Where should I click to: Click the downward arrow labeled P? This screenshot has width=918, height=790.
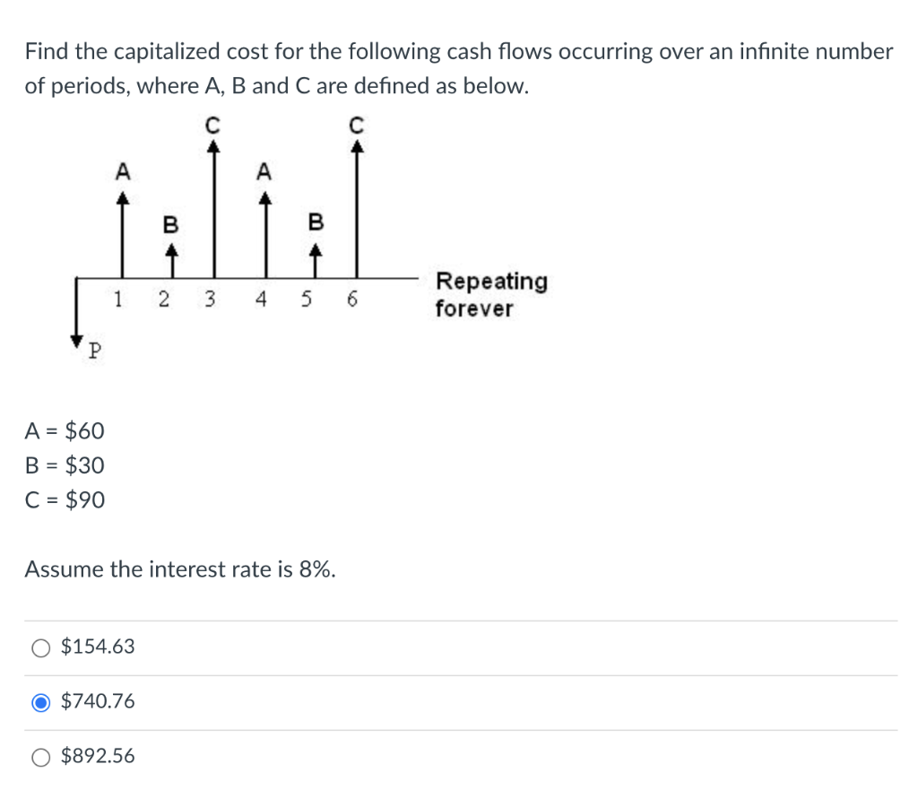click(77, 314)
